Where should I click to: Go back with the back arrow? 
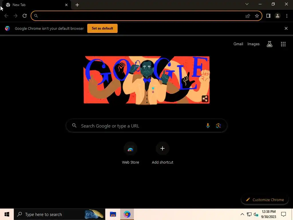pos(6,16)
